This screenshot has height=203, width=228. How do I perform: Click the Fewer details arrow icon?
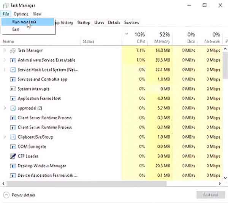coord(6,195)
